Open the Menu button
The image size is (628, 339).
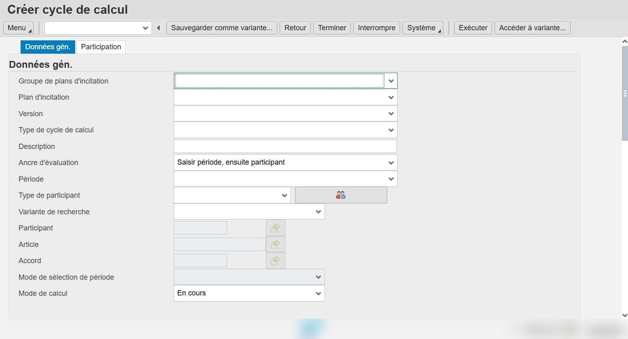coord(18,28)
